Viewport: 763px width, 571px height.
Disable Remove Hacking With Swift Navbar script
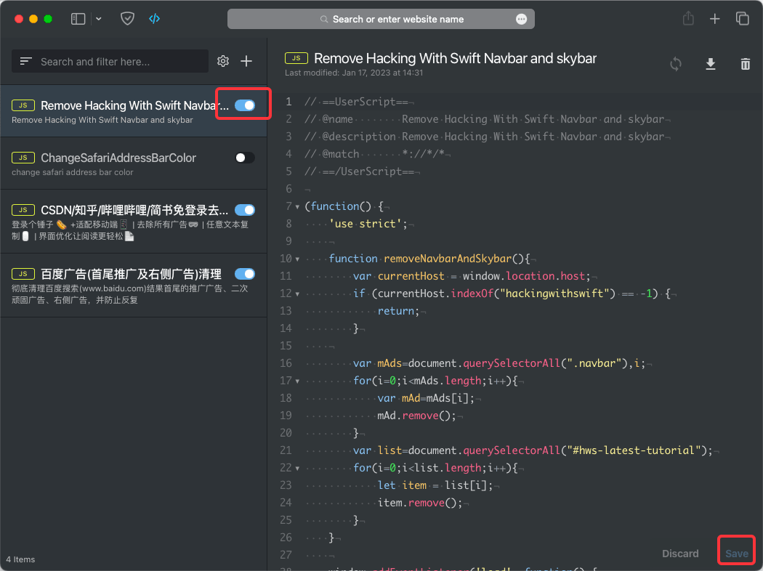tap(245, 105)
